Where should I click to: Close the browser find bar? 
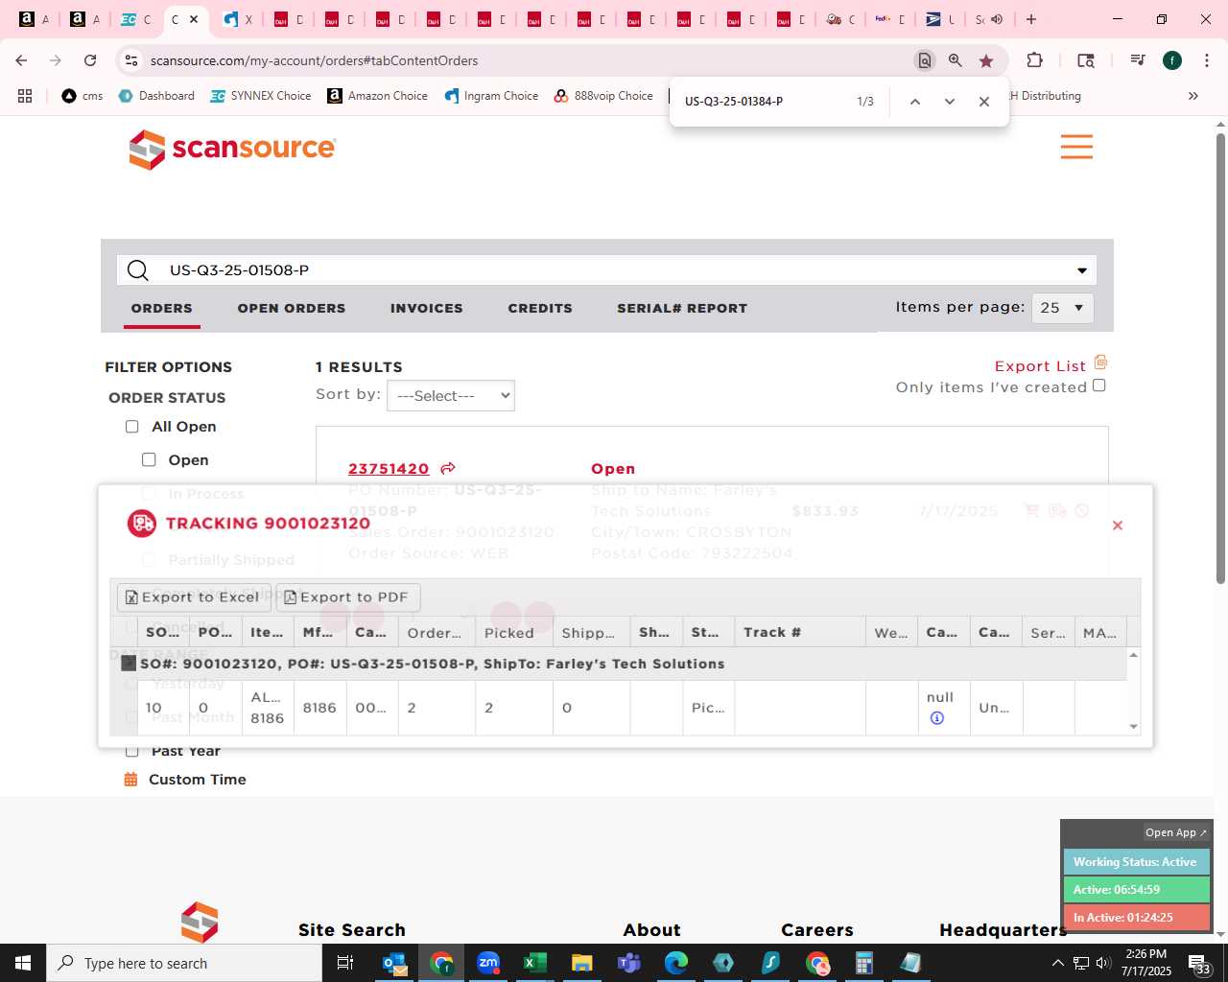983,102
